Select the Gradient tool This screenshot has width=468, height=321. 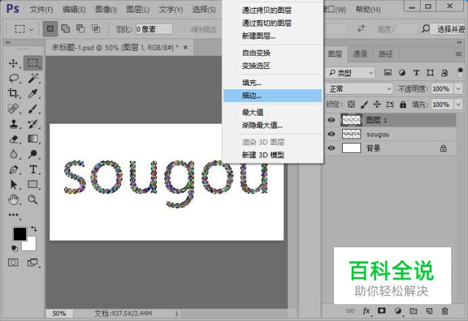click(x=33, y=139)
